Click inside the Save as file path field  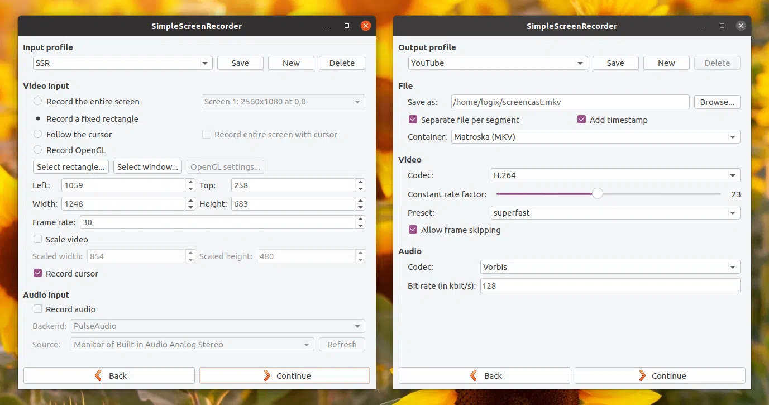[570, 102]
